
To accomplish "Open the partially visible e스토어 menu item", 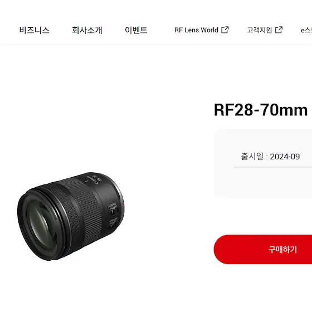I will [x=306, y=30].
